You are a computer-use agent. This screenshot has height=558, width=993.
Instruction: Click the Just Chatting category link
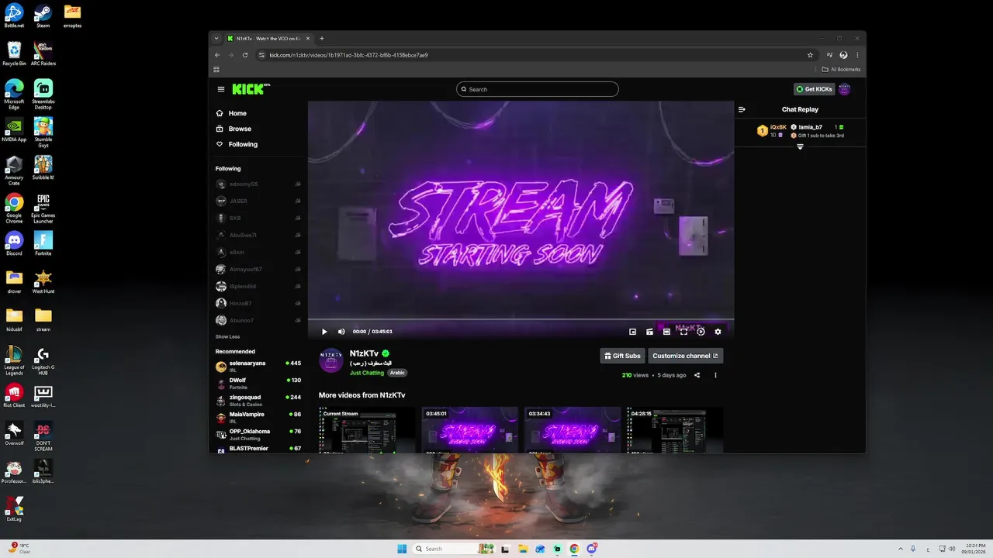(x=367, y=373)
